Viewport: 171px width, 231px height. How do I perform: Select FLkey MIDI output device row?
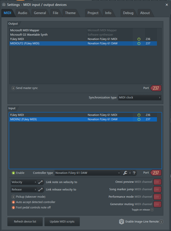pyautogui.click(x=83, y=39)
